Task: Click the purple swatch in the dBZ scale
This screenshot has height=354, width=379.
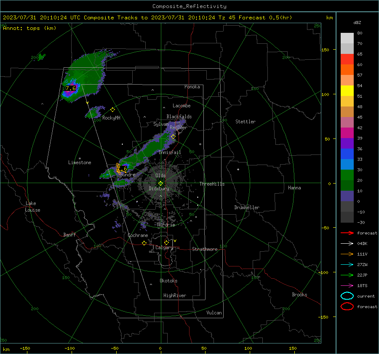Action: pos(347,143)
